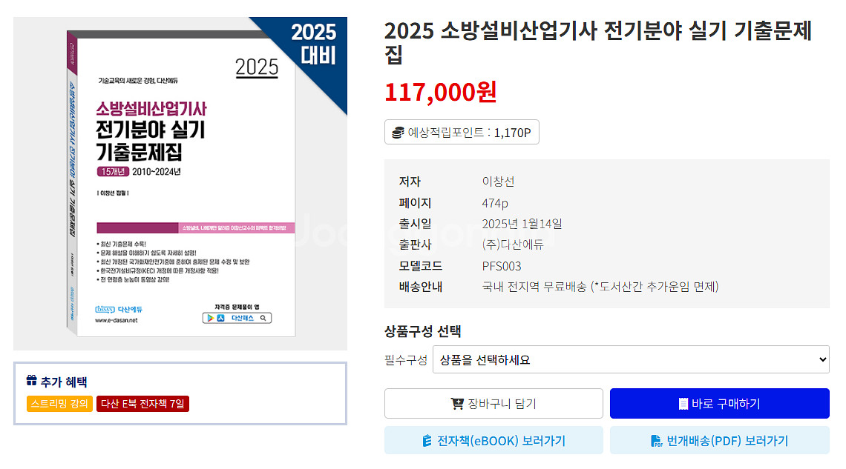Open the 상품을 선택하세요 dropdown
This screenshot has width=846, height=469.
tap(630, 360)
